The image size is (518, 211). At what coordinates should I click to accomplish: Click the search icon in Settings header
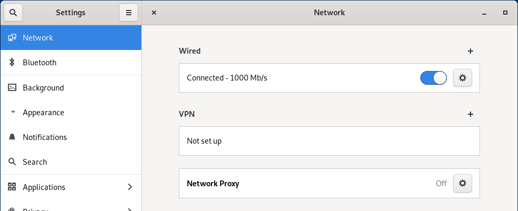pyautogui.click(x=13, y=13)
